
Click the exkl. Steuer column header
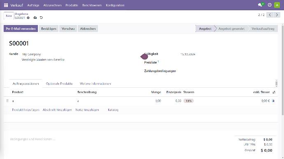(261, 92)
